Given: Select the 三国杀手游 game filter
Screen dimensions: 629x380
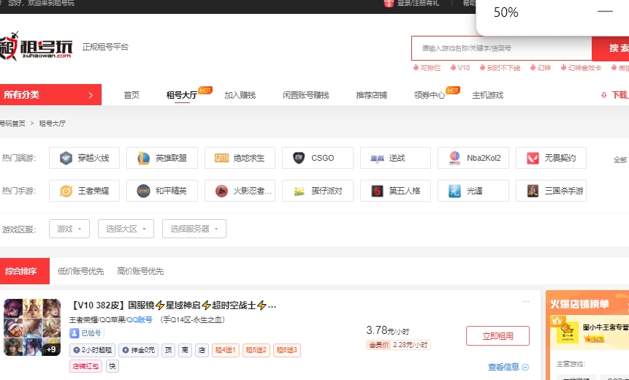Looking at the screenshot, I should 551,191.
